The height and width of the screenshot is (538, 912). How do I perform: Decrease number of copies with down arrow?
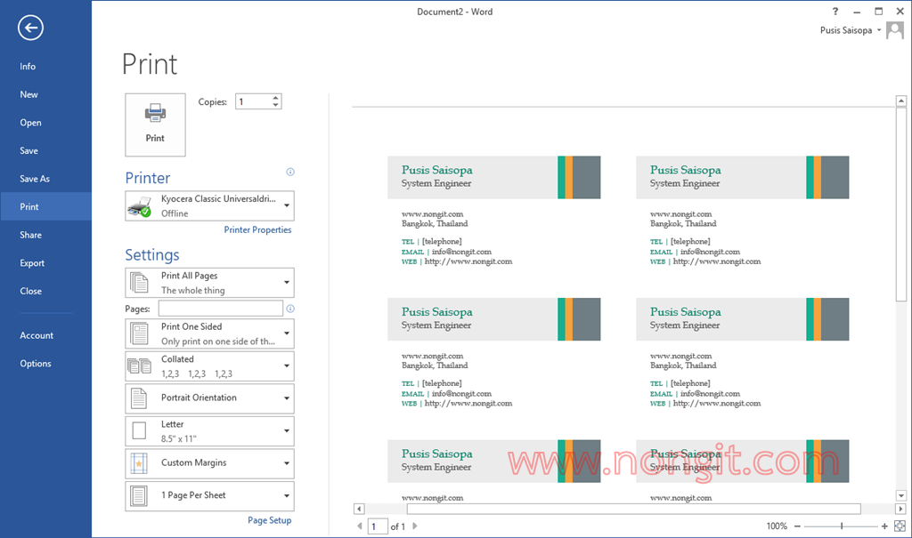pos(276,105)
